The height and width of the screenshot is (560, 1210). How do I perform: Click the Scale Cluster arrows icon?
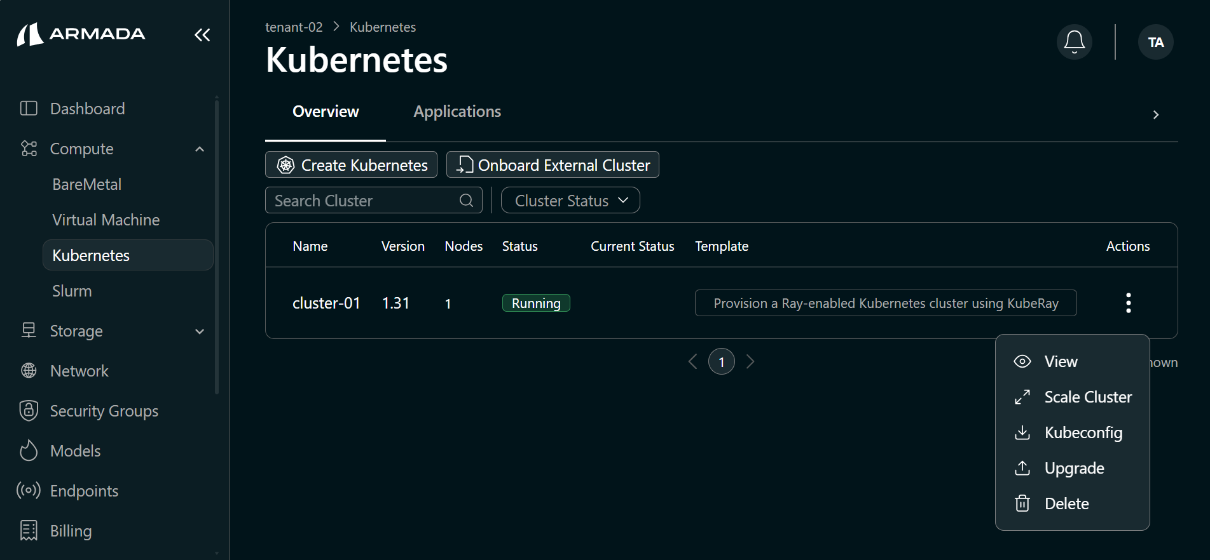click(x=1022, y=397)
